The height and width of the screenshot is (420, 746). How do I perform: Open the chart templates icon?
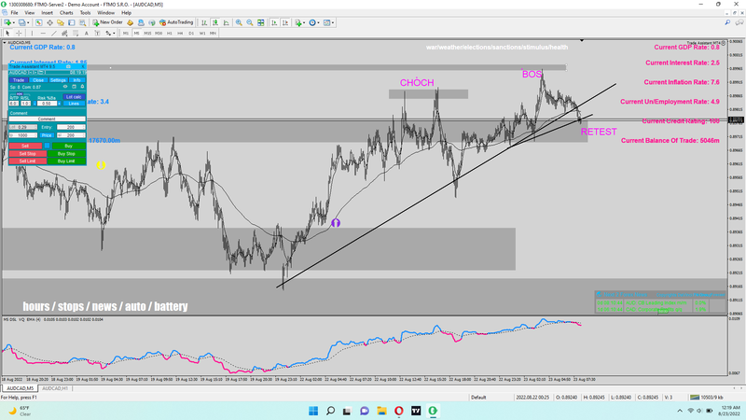[327, 22]
